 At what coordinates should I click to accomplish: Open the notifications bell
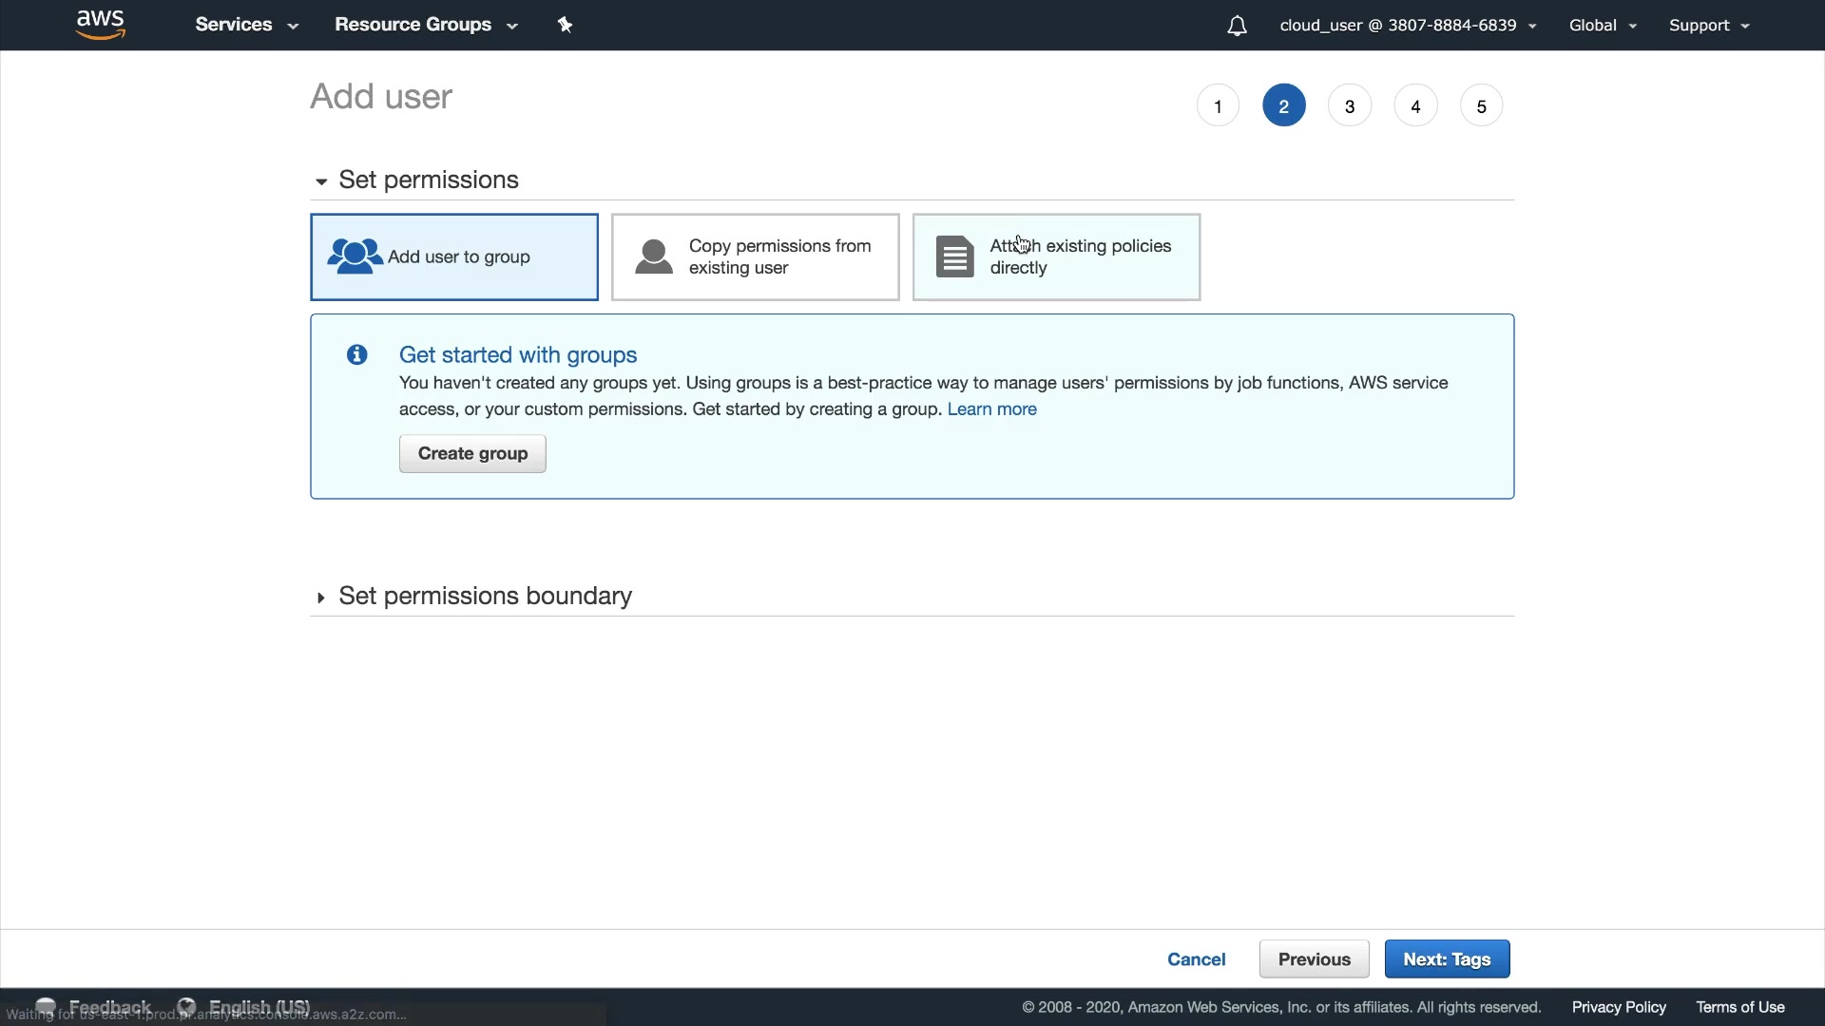1237,26
